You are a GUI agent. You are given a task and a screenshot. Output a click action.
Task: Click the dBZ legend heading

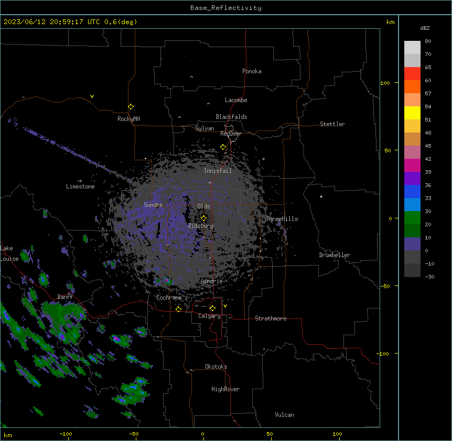(x=425, y=28)
